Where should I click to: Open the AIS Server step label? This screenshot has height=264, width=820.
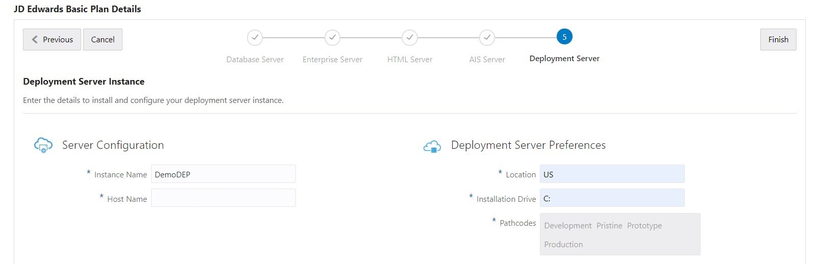pyautogui.click(x=487, y=60)
